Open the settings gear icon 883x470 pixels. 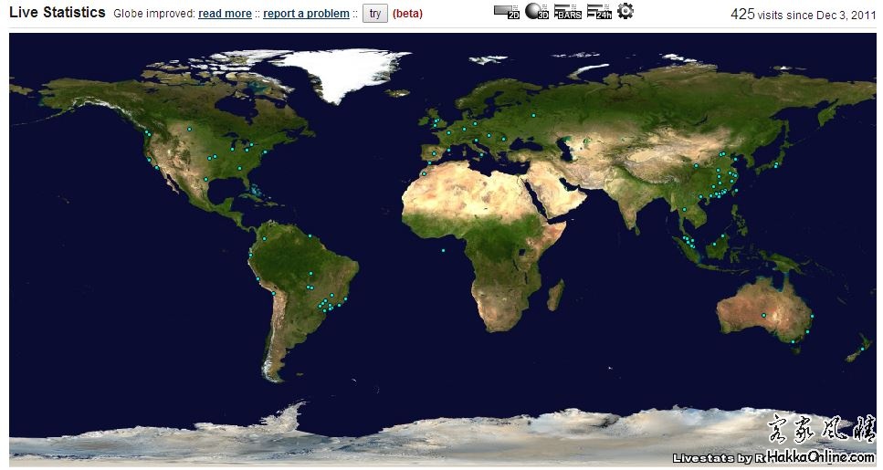[x=625, y=11]
